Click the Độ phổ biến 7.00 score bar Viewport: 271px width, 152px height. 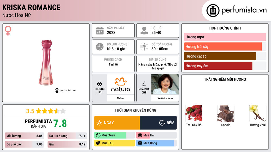coord(24,144)
